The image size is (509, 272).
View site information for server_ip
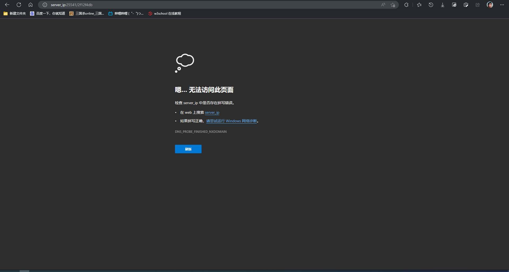[x=45, y=5]
